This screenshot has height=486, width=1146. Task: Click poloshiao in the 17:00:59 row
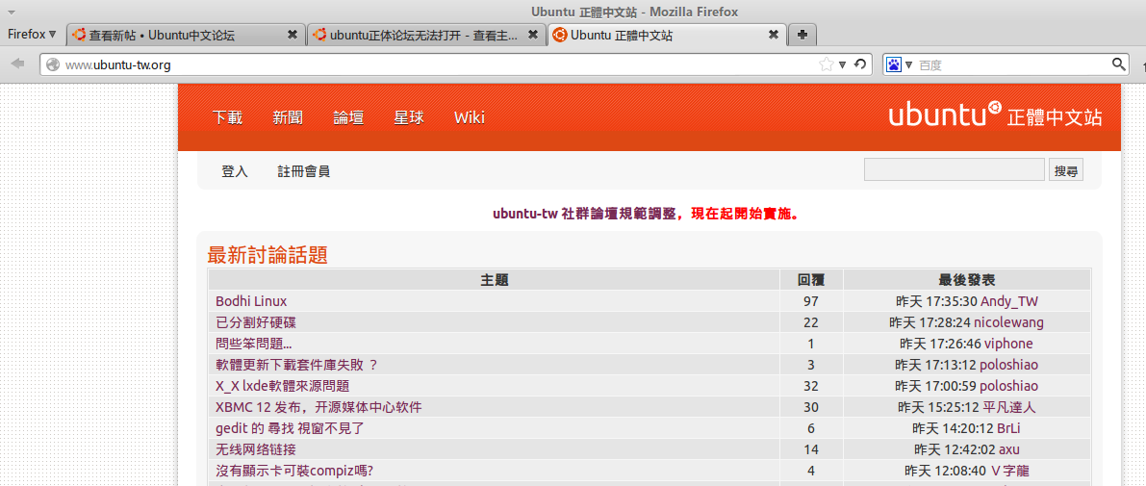pyautogui.click(x=1008, y=386)
